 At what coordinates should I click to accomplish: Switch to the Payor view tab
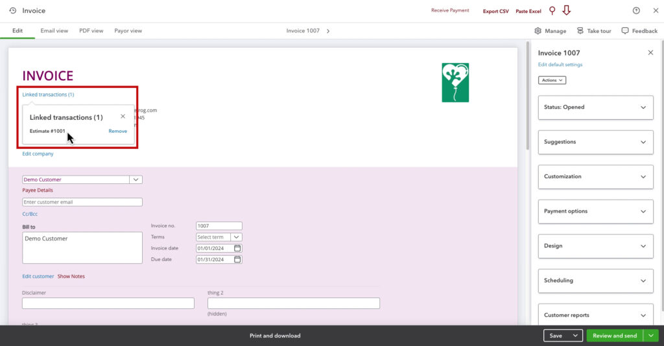128,30
